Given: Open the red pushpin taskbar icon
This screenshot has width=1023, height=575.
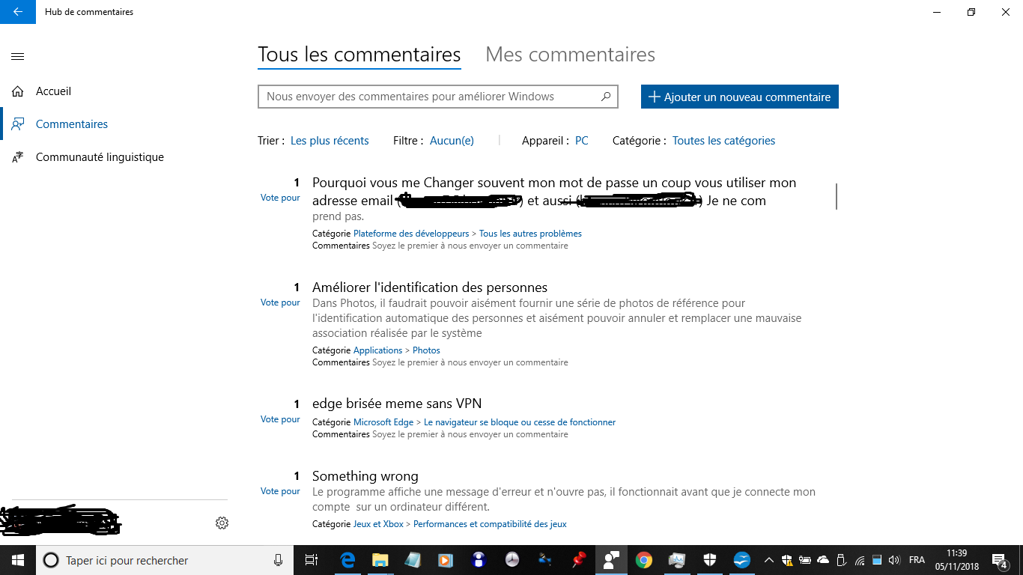Looking at the screenshot, I should click(x=578, y=560).
